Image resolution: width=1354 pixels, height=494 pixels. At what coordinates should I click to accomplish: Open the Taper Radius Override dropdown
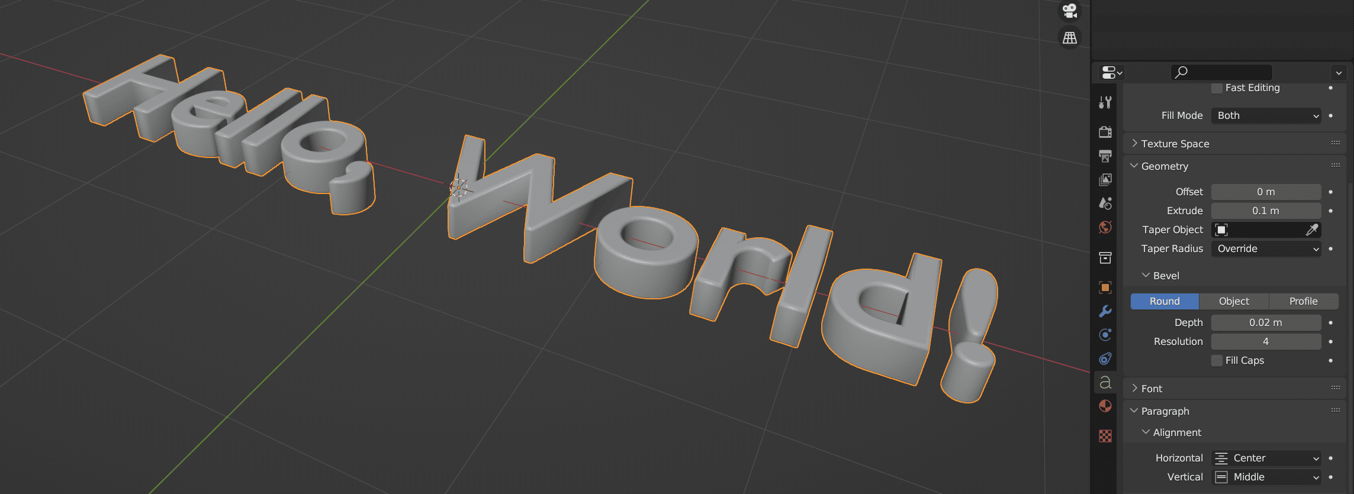click(x=1266, y=248)
